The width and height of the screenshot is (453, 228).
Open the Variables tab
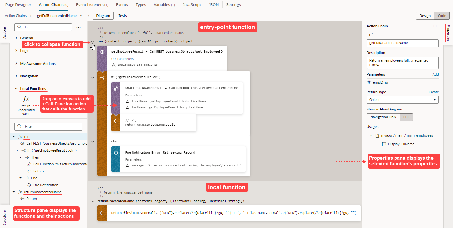(x=162, y=4)
